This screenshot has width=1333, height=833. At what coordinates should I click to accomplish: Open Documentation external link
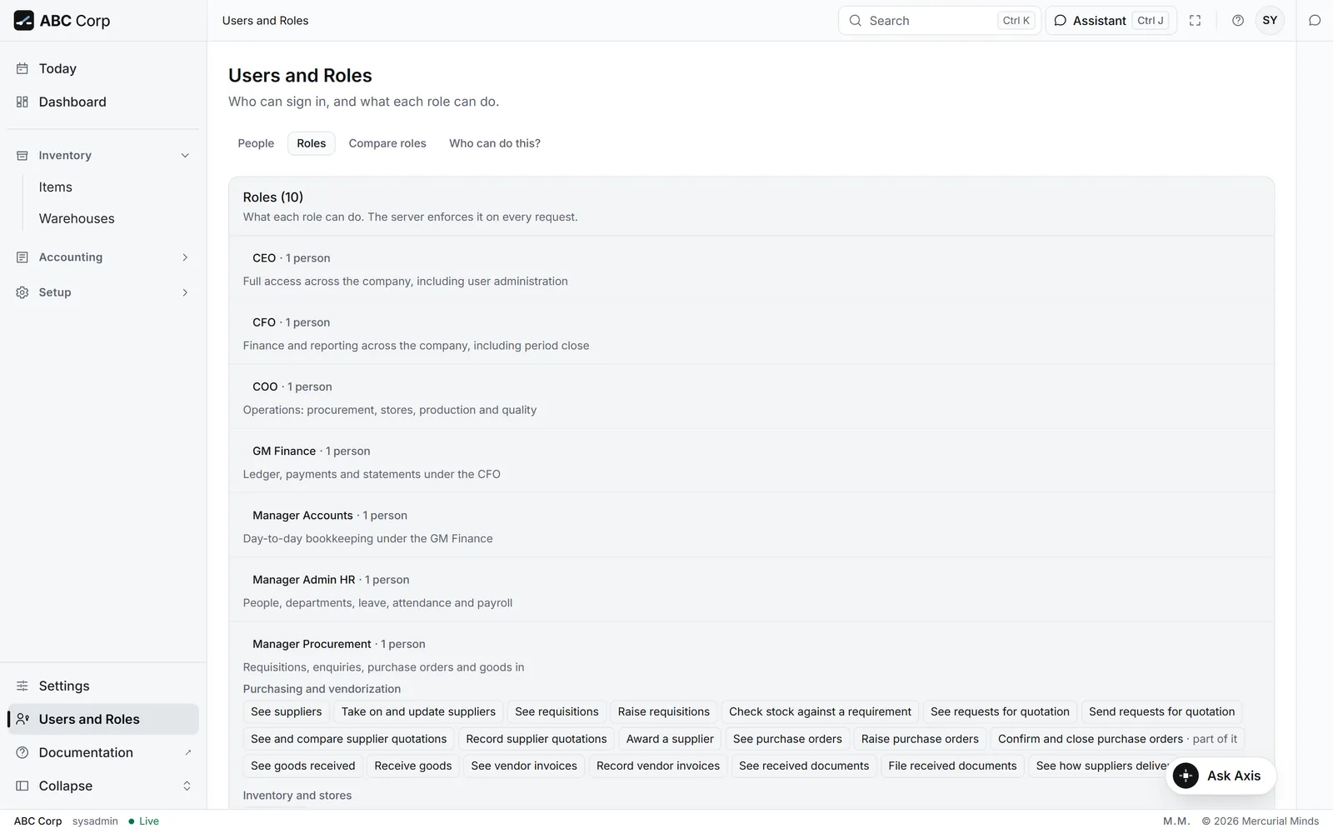coord(103,752)
